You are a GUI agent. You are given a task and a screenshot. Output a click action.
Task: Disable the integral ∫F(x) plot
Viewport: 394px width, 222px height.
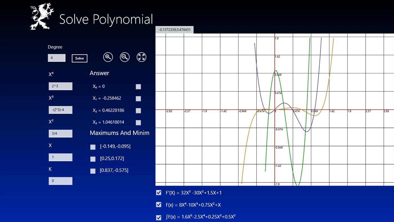[x=159, y=217]
